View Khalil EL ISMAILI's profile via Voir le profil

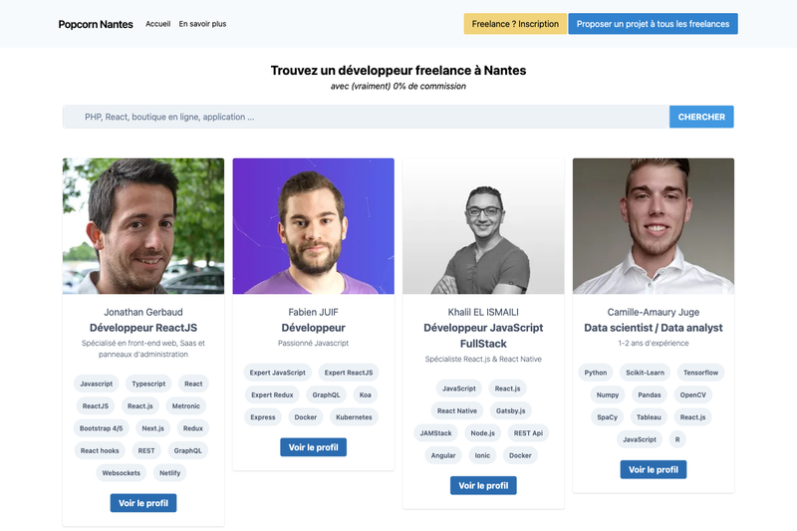483,485
